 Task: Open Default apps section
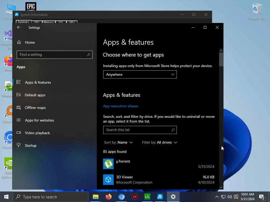click(x=35, y=95)
